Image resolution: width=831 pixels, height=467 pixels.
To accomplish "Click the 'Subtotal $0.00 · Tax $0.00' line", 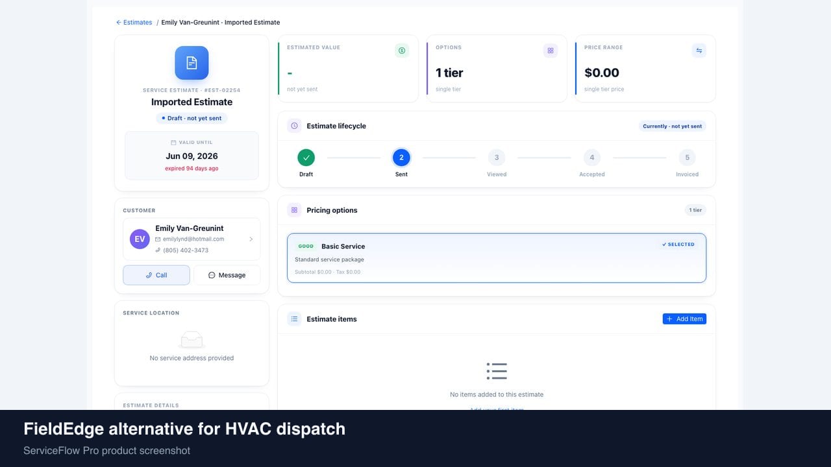I will [x=327, y=272].
